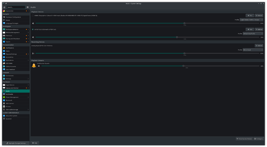Expand Workspace Behavior category

(x=16, y=29)
